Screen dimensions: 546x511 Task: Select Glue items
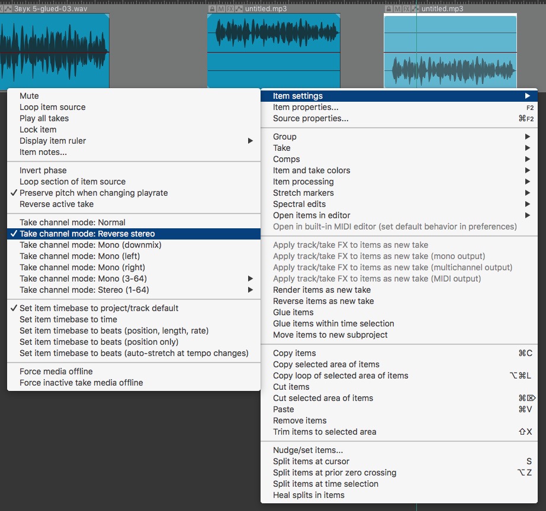coord(399,312)
